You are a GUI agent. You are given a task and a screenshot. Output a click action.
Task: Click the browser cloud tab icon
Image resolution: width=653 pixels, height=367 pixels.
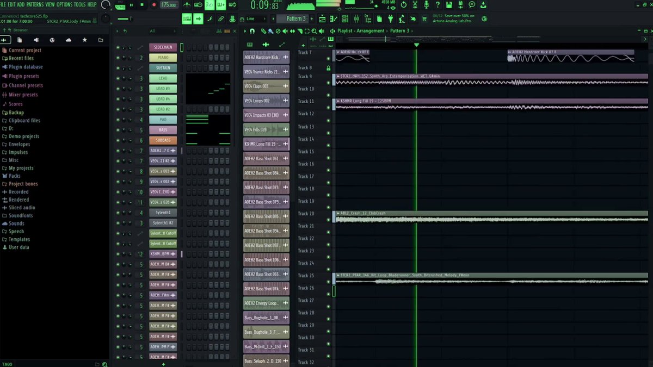tap(68, 40)
